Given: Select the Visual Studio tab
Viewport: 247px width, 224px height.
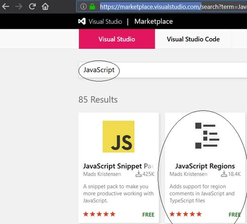Looking at the screenshot, I should pyautogui.click(x=117, y=39).
